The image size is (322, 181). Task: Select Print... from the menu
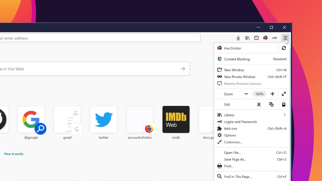(x=252, y=166)
